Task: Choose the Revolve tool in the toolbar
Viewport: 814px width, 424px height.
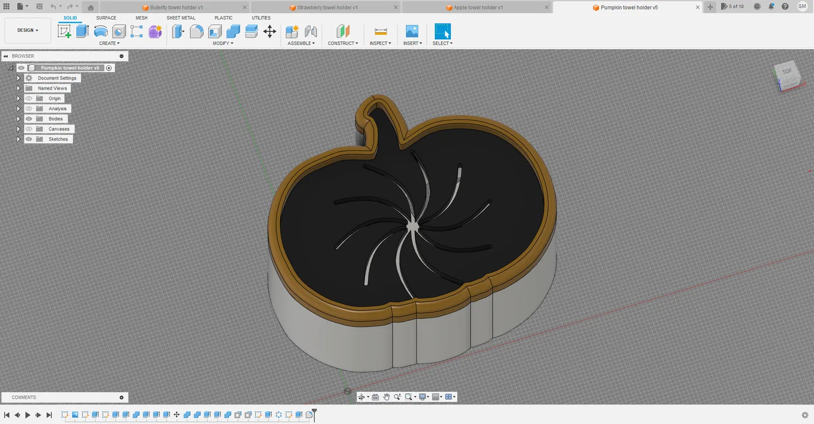Action: pyautogui.click(x=101, y=32)
